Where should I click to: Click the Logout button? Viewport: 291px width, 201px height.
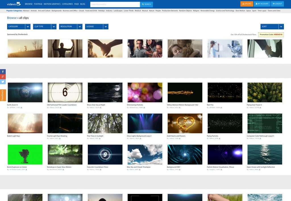point(277,4)
